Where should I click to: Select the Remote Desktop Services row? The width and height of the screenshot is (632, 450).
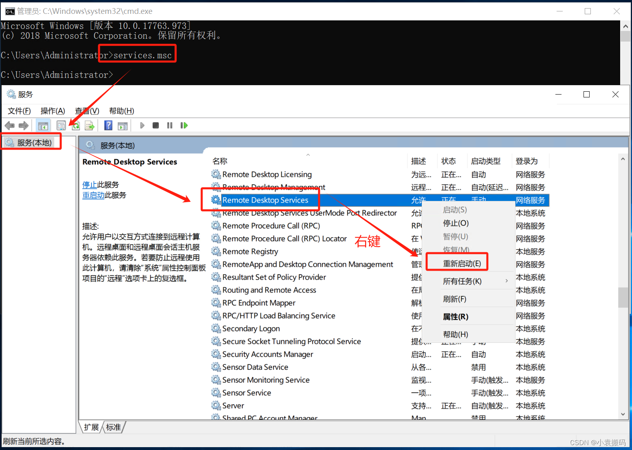click(x=380, y=200)
